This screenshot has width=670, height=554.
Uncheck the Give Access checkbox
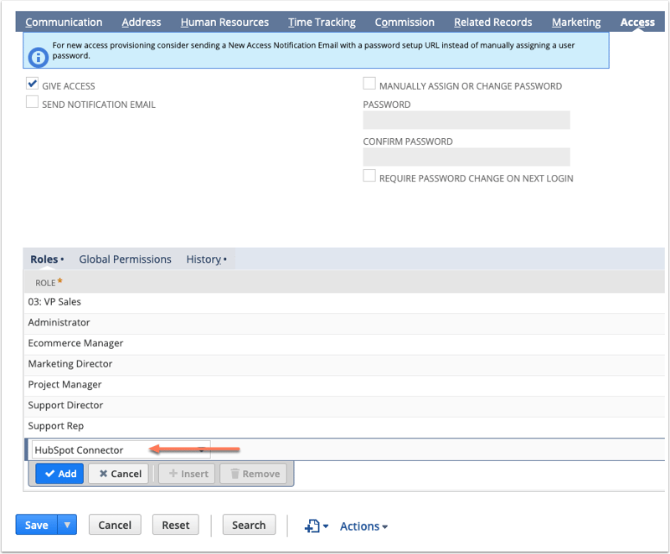[33, 85]
